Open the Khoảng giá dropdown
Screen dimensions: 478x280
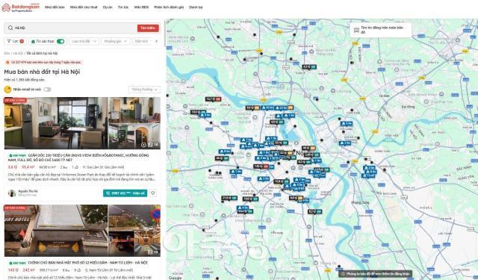115,41
